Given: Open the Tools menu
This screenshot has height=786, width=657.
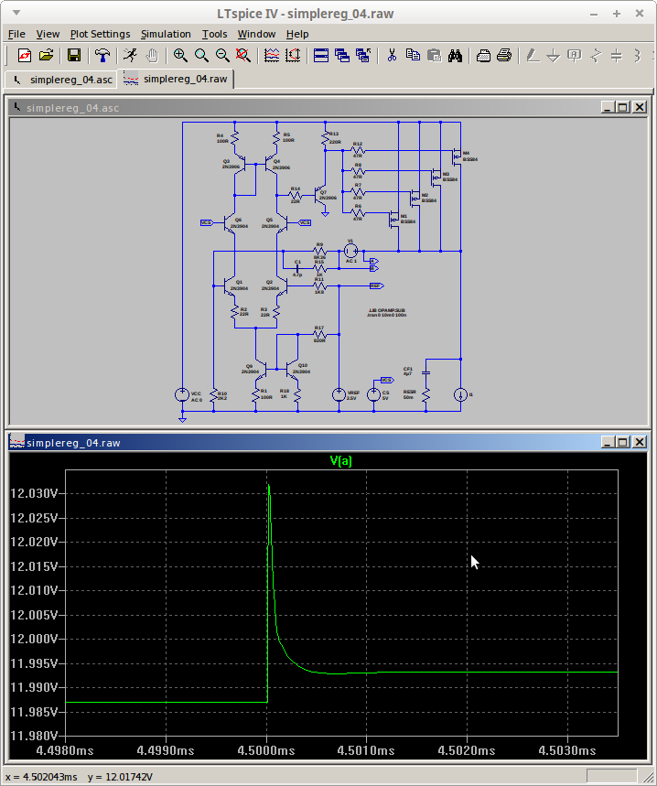Looking at the screenshot, I should 214,34.
